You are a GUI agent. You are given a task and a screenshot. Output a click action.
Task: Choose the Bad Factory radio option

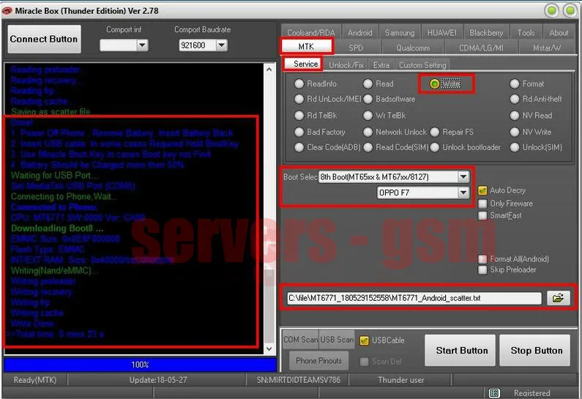coord(299,132)
